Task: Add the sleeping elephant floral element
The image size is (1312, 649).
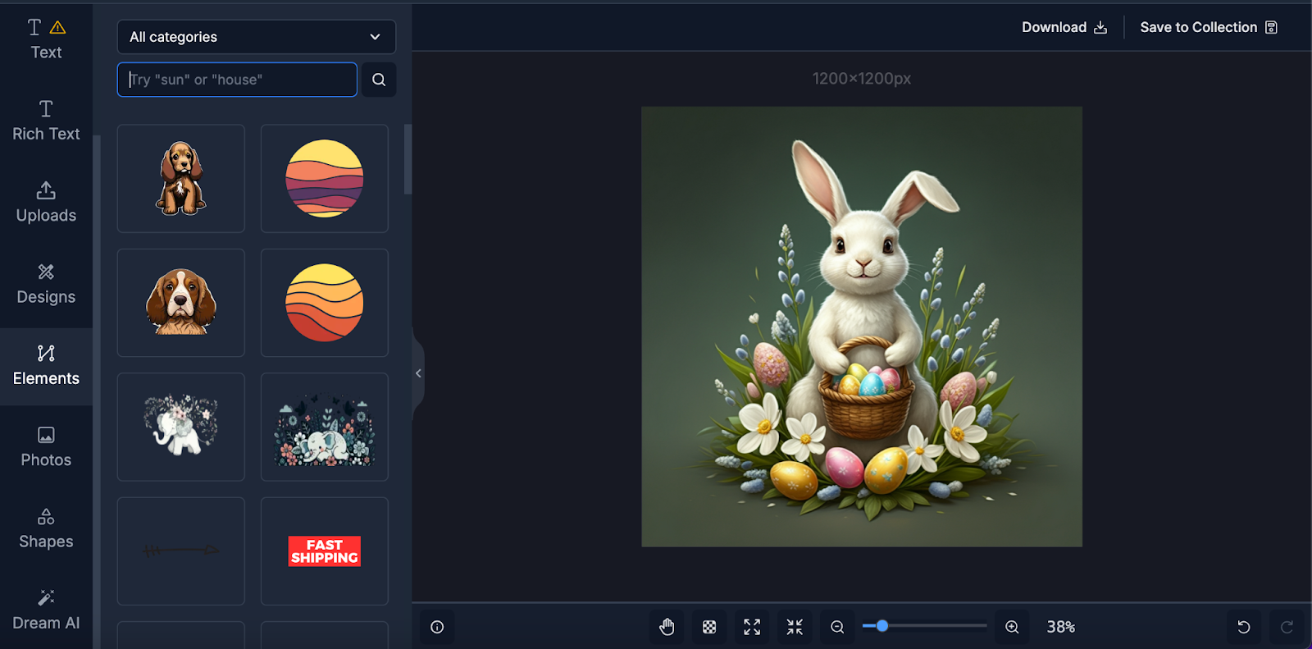Action: [x=325, y=427]
